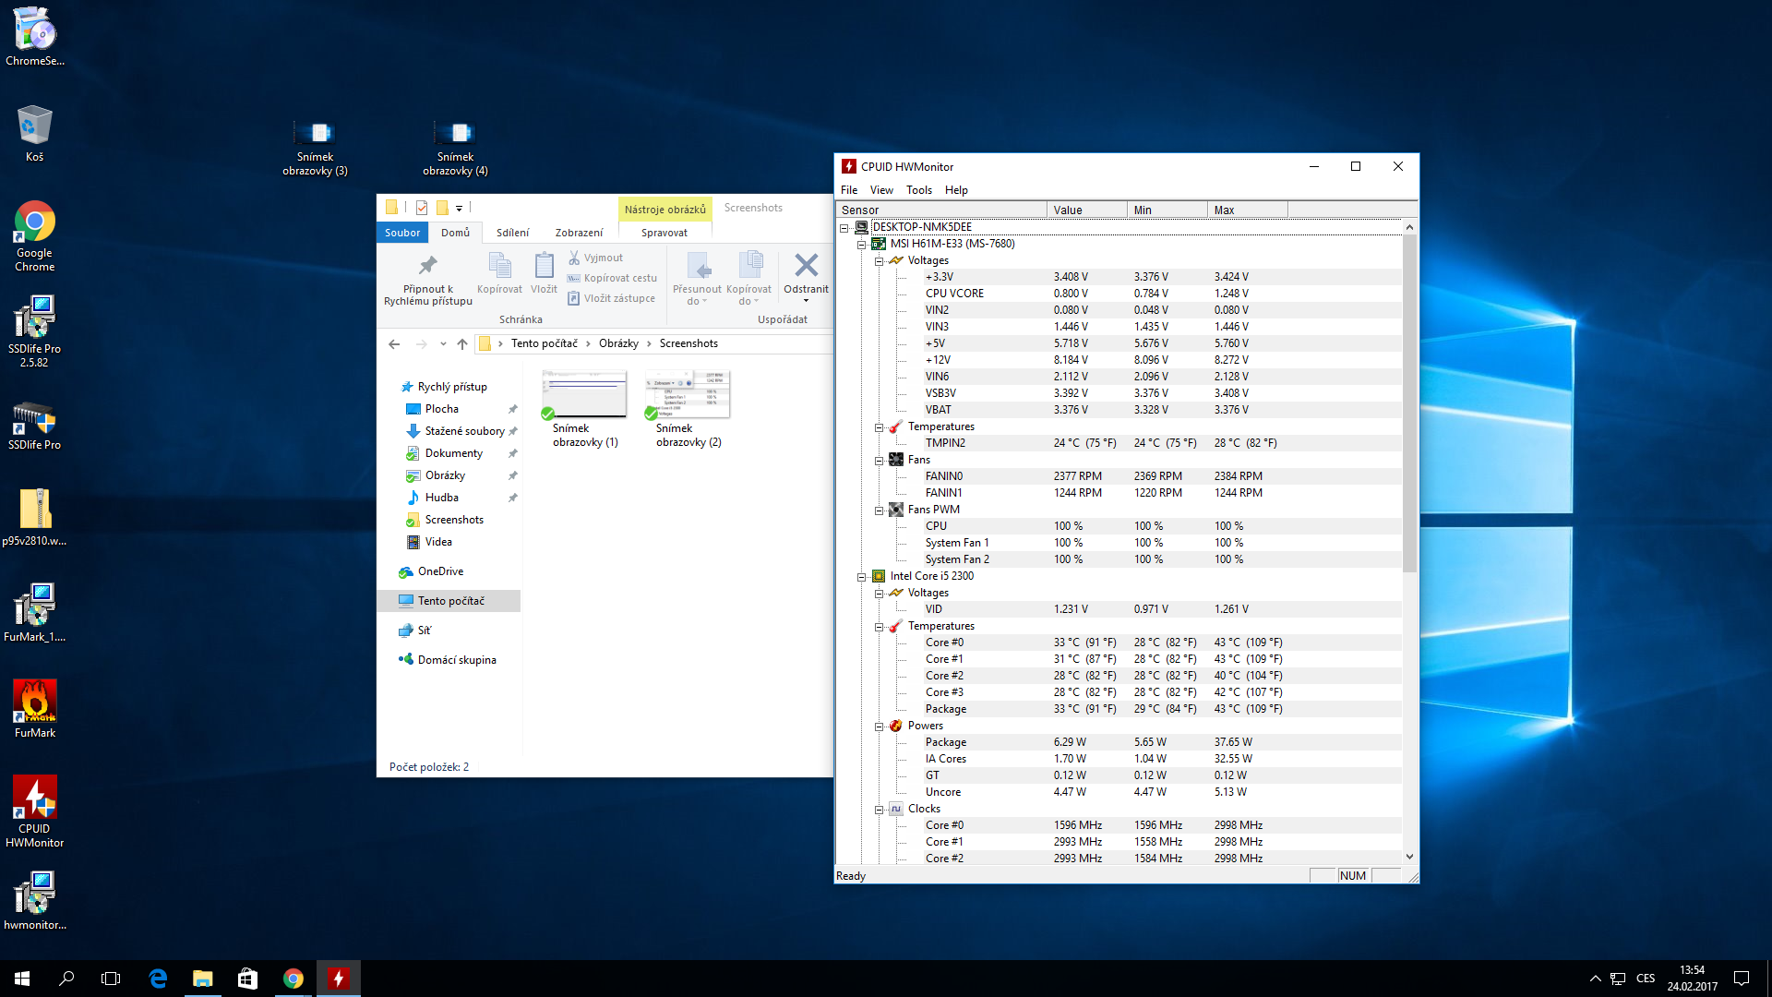This screenshot has width=1772, height=997.
Task: Click Obrázky in the address breadcrumb
Action: [x=618, y=343]
